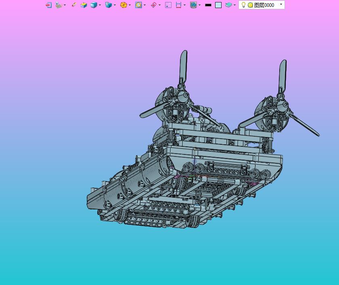Toggle the light bulb layer visibility
Image resolution: width=339 pixels, height=285 pixels.
point(243,5)
